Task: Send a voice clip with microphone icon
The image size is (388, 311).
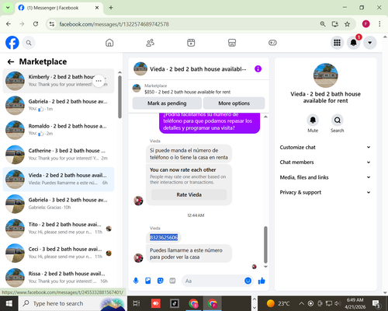Action: [136, 281]
